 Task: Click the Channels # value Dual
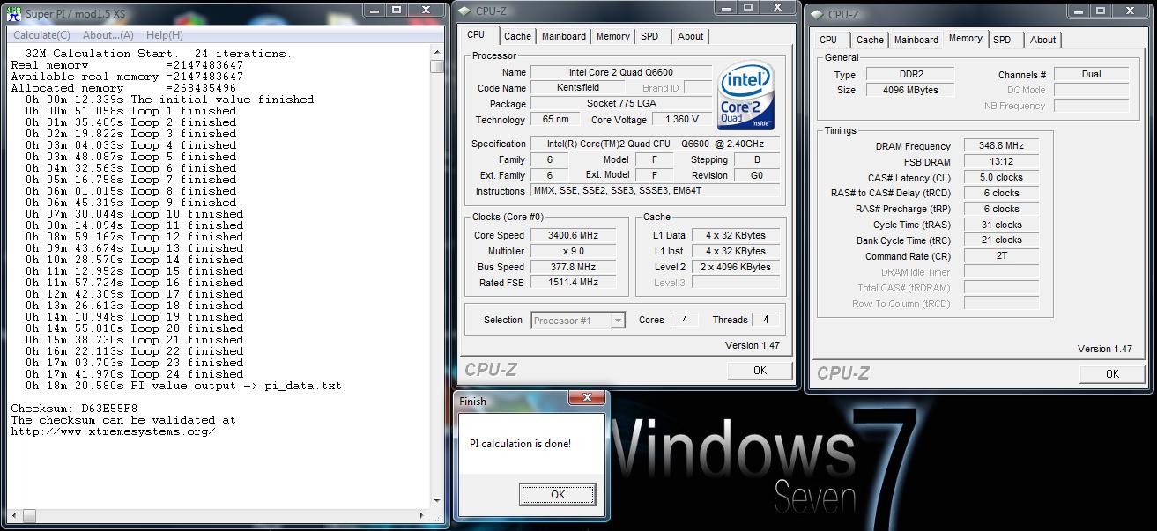pos(1091,75)
